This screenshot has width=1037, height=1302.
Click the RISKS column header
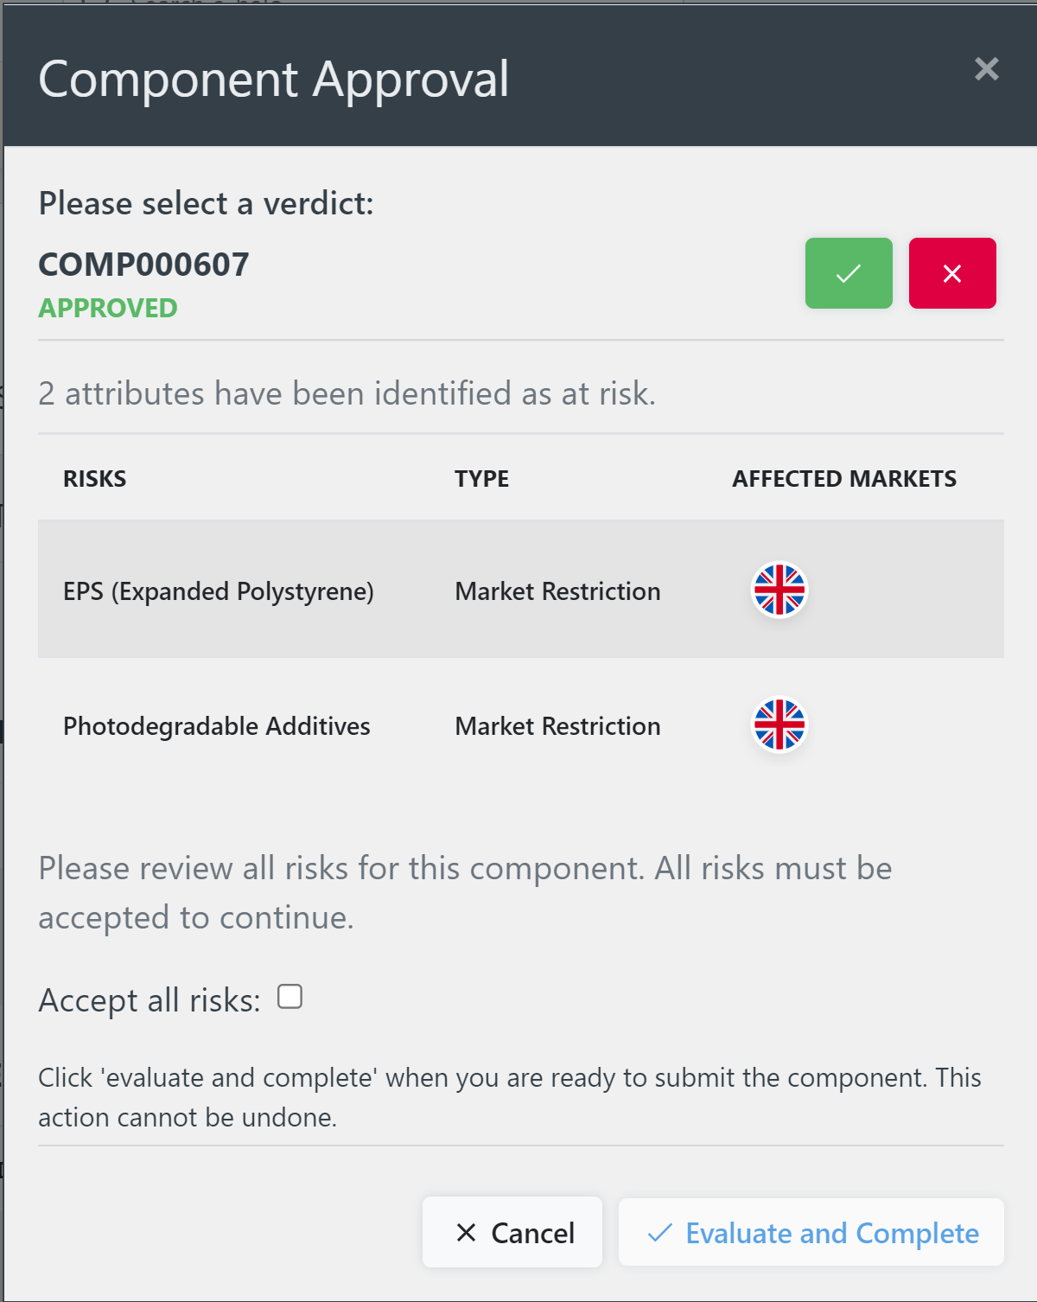click(x=95, y=478)
